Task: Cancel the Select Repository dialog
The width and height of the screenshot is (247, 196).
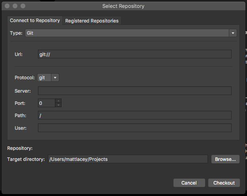Action: point(189,183)
